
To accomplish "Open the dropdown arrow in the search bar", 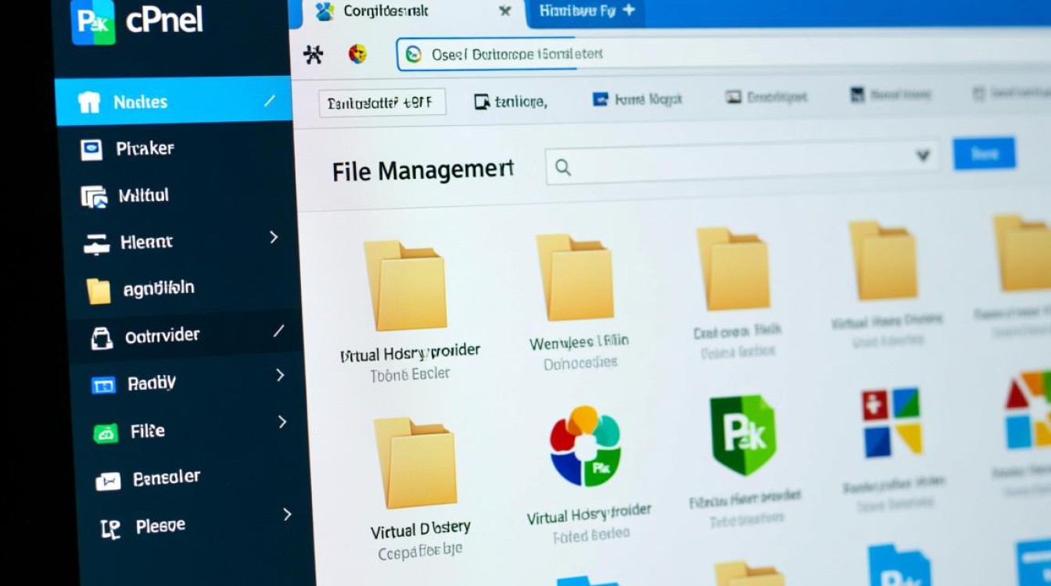I will click(x=924, y=155).
